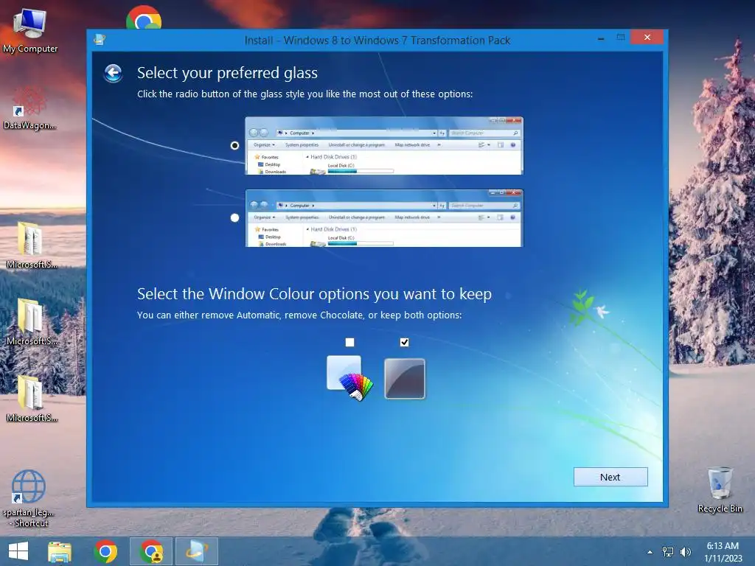Open File Explorer from the taskbar
Image resolution: width=755 pixels, height=566 pixels.
click(60, 551)
